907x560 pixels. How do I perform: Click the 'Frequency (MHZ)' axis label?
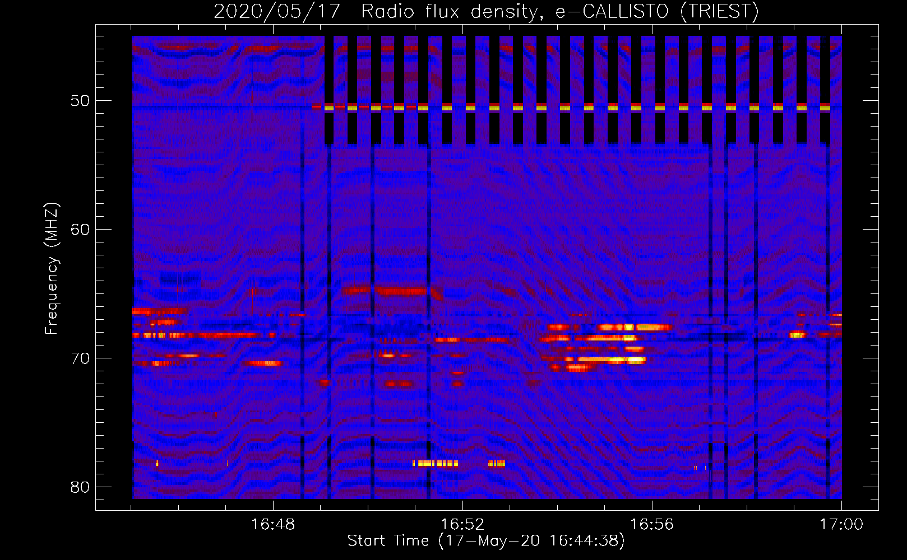(51, 269)
